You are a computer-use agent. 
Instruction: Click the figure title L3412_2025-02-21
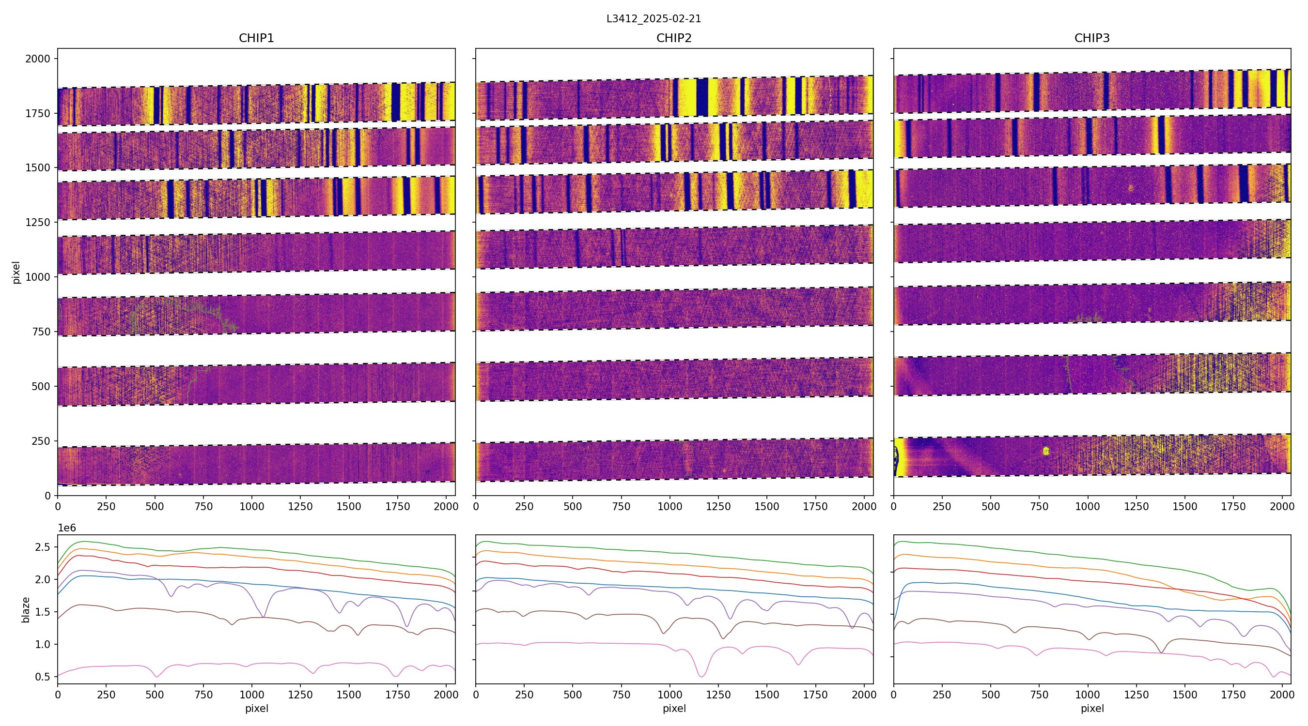tap(654, 19)
